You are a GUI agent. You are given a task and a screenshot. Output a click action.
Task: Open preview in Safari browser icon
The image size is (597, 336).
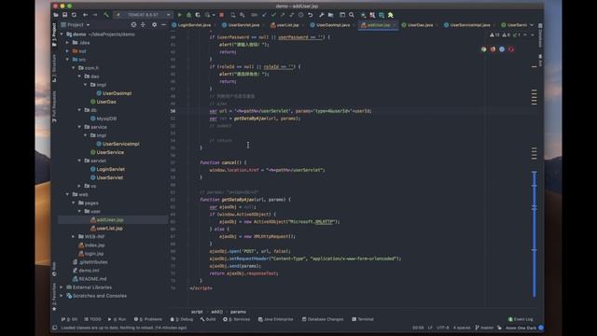502,49
